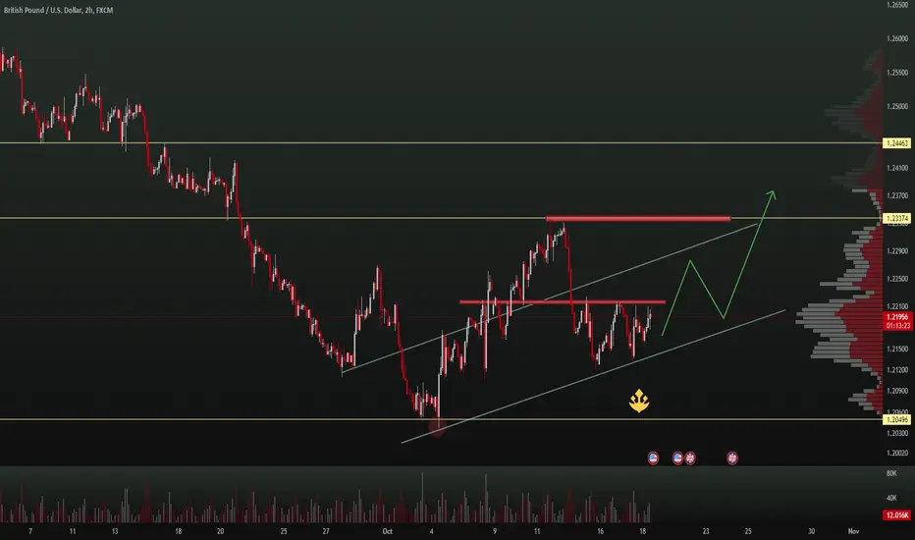
Task: Click the first US flag economic event icon
Action: 653,459
